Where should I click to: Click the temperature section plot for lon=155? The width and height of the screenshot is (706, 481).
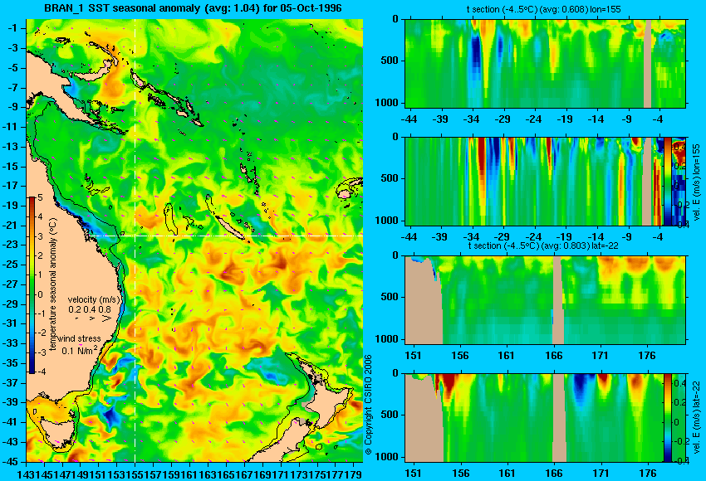[545, 63]
